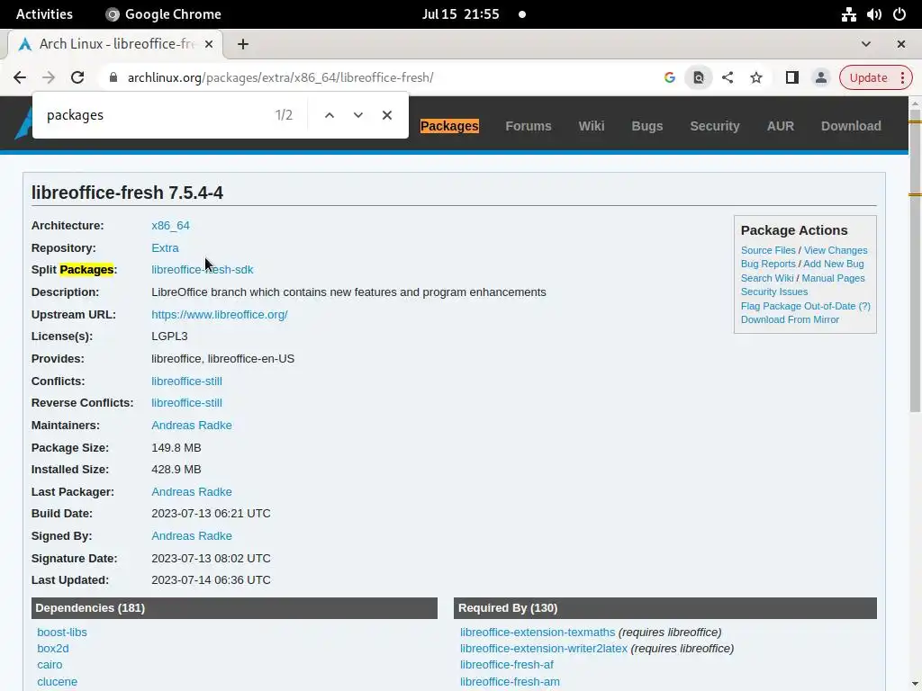Click Flag Package Out-of-Date link
The height and width of the screenshot is (691, 922).
pyautogui.click(x=798, y=306)
